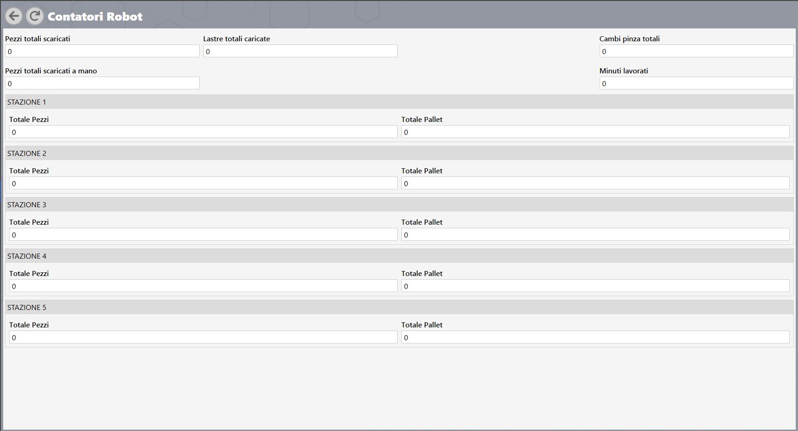Focus Stazione 3 Totale Pallet field
The height and width of the screenshot is (431, 798).
pyautogui.click(x=596, y=234)
